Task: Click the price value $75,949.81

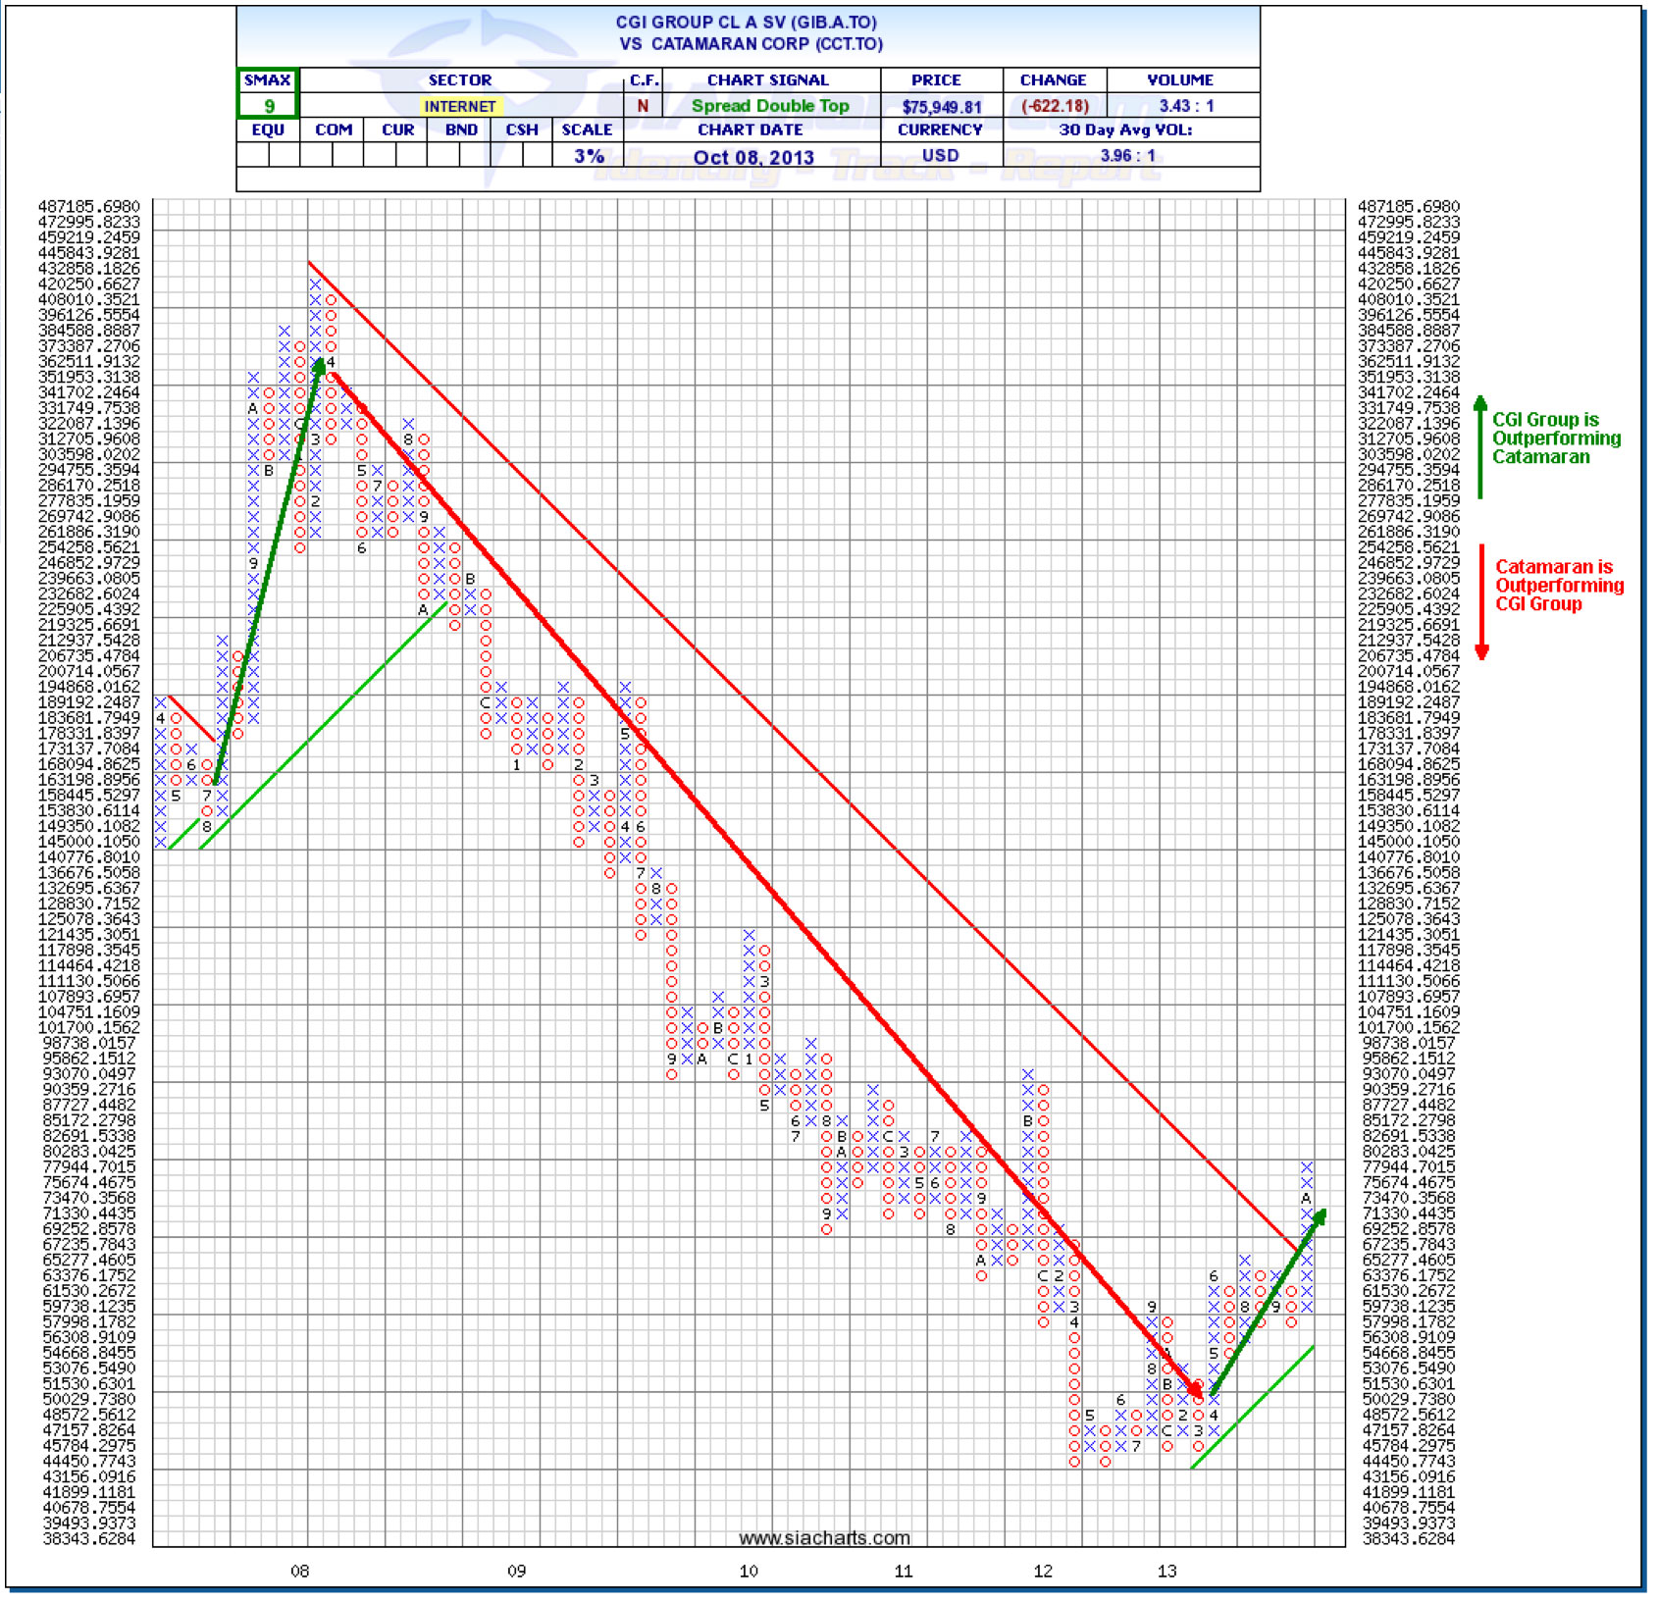Action: (x=941, y=106)
